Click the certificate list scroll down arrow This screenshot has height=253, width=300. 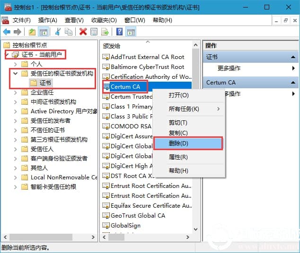195,229
